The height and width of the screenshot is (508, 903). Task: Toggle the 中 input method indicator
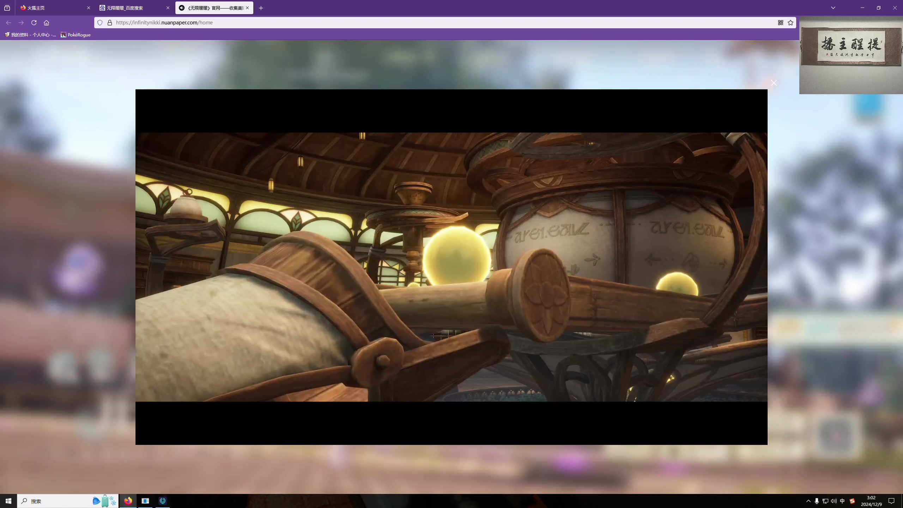coord(842,501)
